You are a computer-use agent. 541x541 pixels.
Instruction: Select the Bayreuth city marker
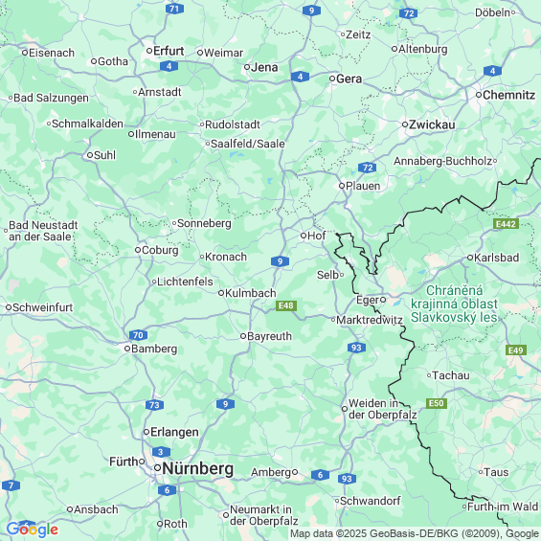[243, 336]
